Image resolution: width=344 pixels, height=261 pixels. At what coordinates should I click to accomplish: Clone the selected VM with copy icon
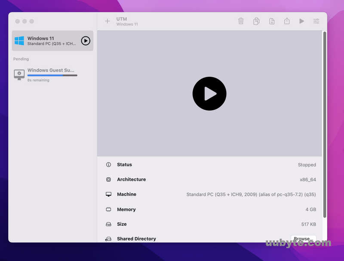[256, 21]
